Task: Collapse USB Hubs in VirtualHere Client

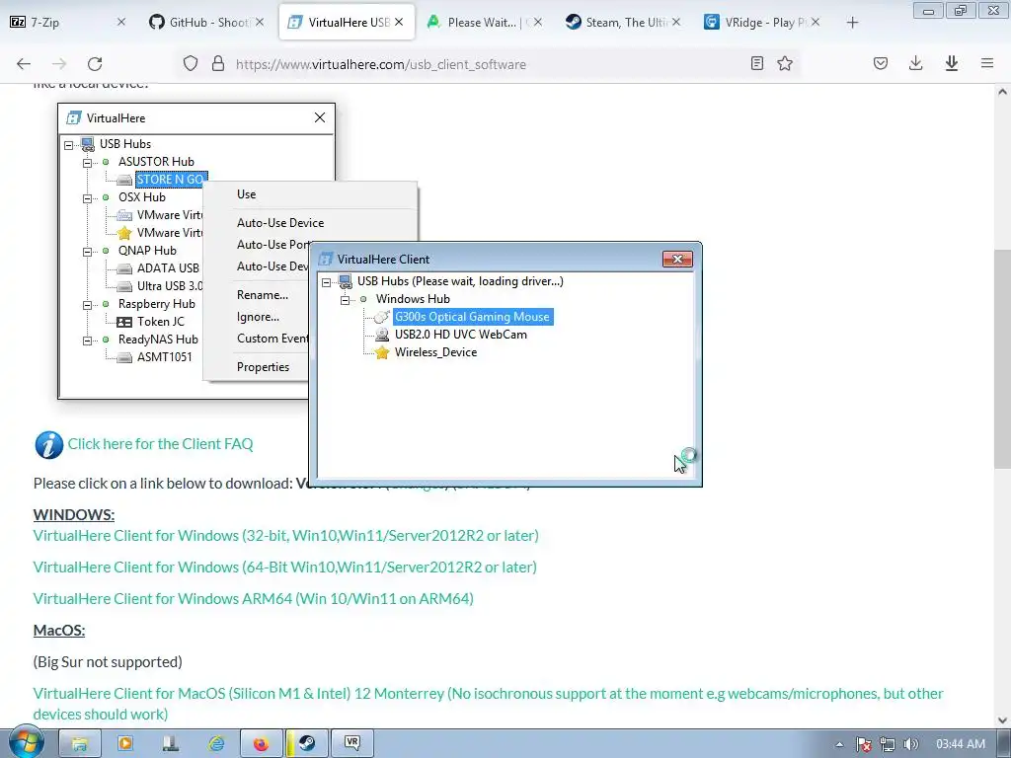Action: point(326,281)
